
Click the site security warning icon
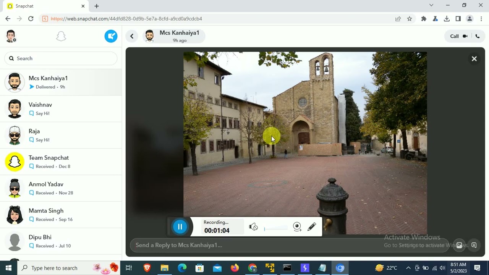tap(45, 19)
